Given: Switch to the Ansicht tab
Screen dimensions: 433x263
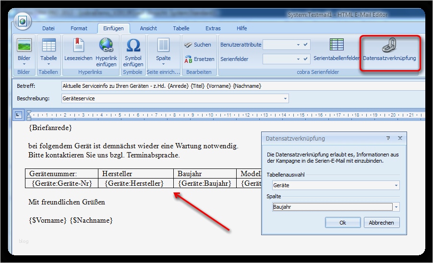Looking at the screenshot, I should [x=148, y=28].
